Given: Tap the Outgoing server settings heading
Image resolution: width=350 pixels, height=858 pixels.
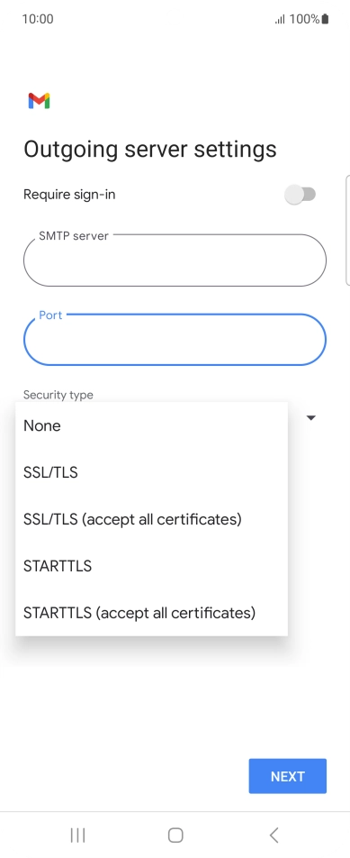Looking at the screenshot, I should [x=150, y=150].
